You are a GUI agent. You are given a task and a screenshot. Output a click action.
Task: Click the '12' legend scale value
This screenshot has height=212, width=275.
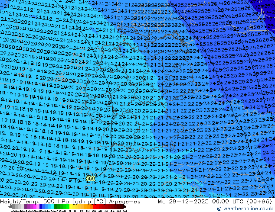click(82, 211)
